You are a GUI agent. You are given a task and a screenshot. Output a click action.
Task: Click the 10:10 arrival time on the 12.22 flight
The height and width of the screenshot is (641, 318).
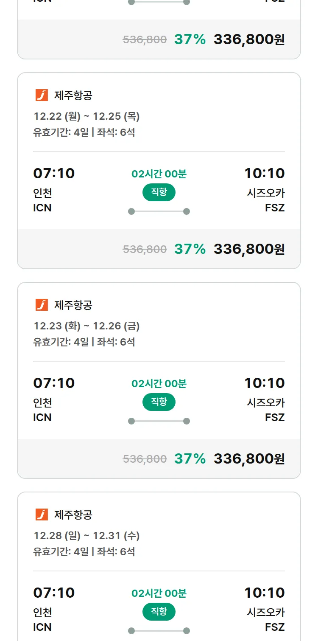point(264,173)
